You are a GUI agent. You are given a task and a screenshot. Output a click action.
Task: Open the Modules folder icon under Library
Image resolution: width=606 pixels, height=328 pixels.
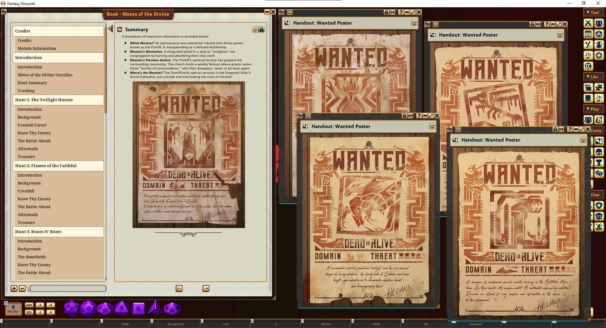pos(588,88)
